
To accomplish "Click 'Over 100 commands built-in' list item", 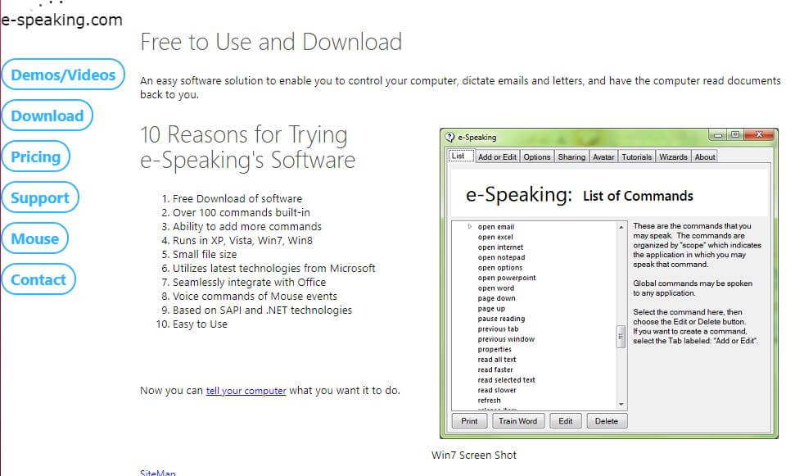I will [x=241, y=212].
